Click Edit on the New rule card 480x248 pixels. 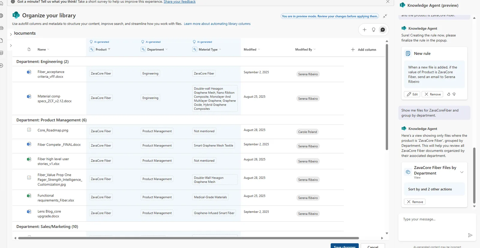point(412,94)
